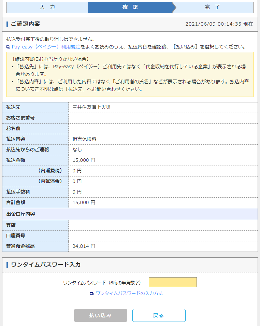Click the 普通預金残高 amount 24,814円

tap(83, 246)
